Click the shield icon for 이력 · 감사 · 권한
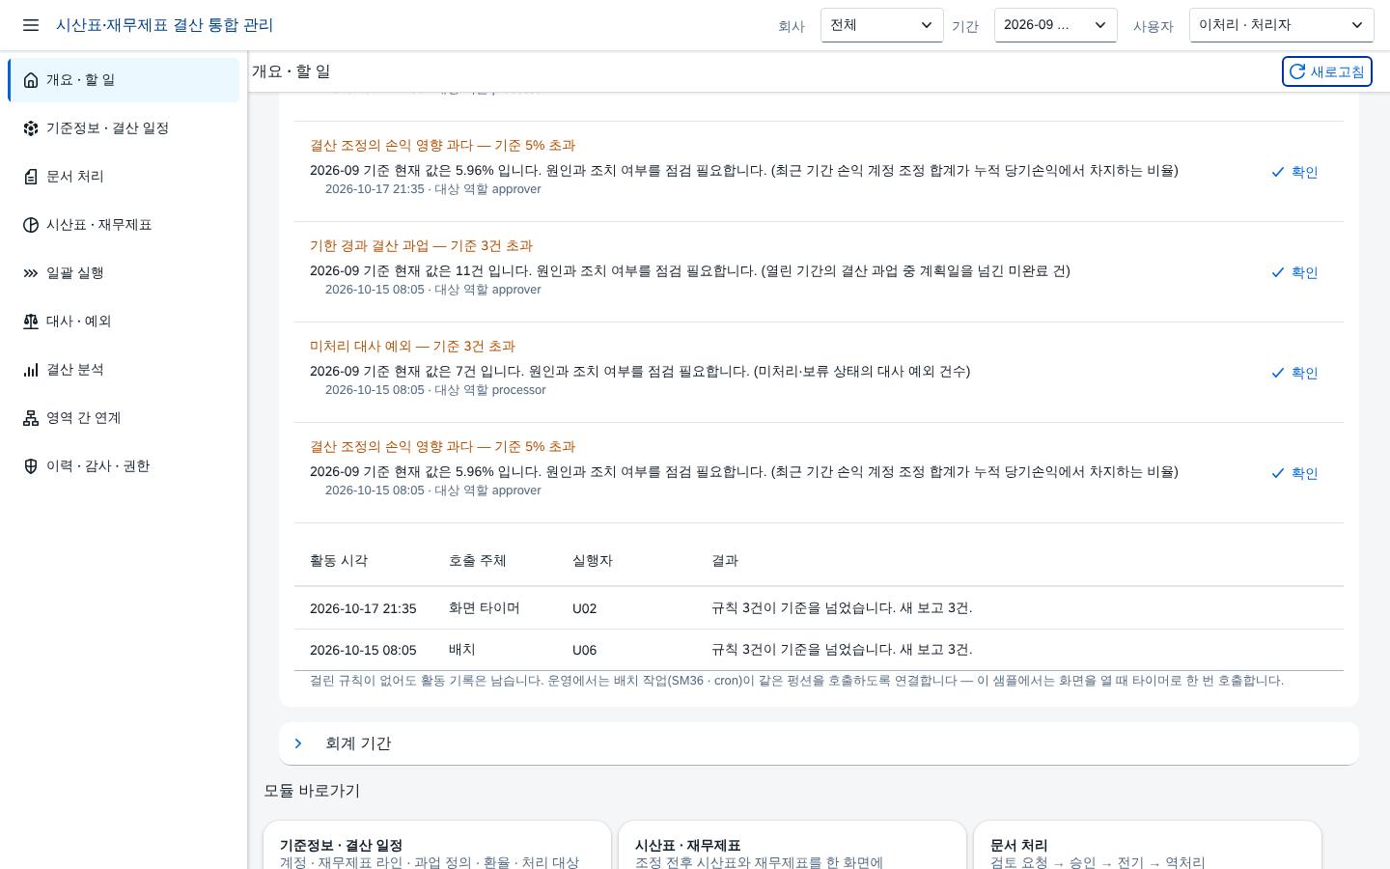The width and height of the screenshot is (1390, 869). (31, 466)
